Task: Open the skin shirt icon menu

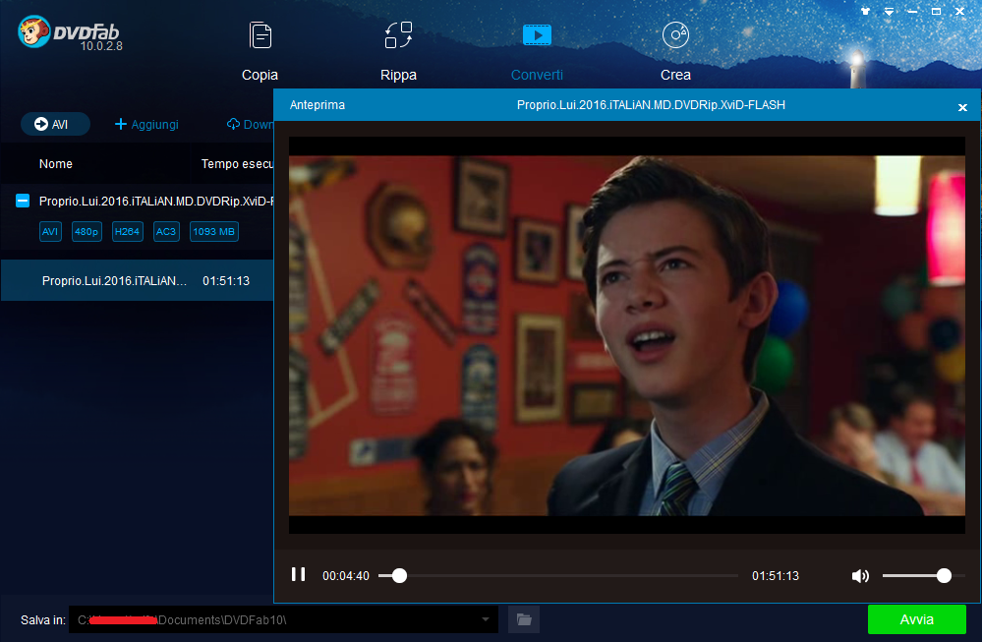Action: click(x=865, y=11)
